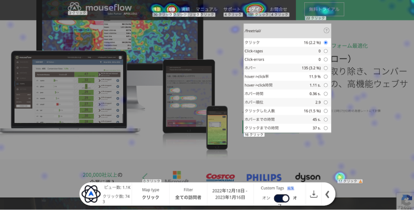
Task: Click the 200,000社以上 text
Action: pyautogui.click(x=100, y=175)
